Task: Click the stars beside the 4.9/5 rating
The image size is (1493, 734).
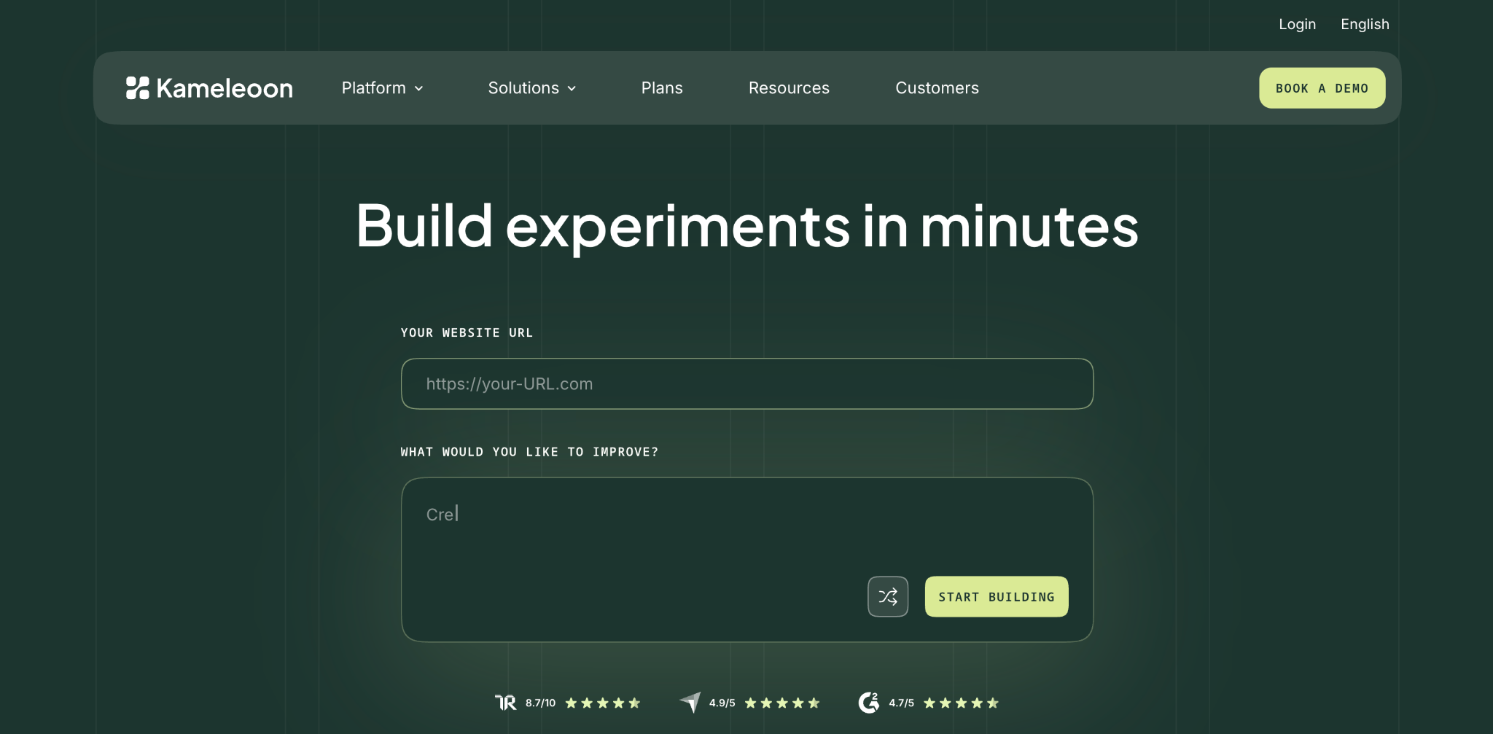Action: tap(782, 703)
